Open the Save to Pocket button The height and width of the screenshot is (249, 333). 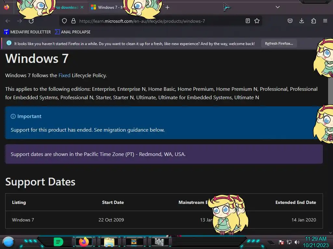(x=290, y=21)
